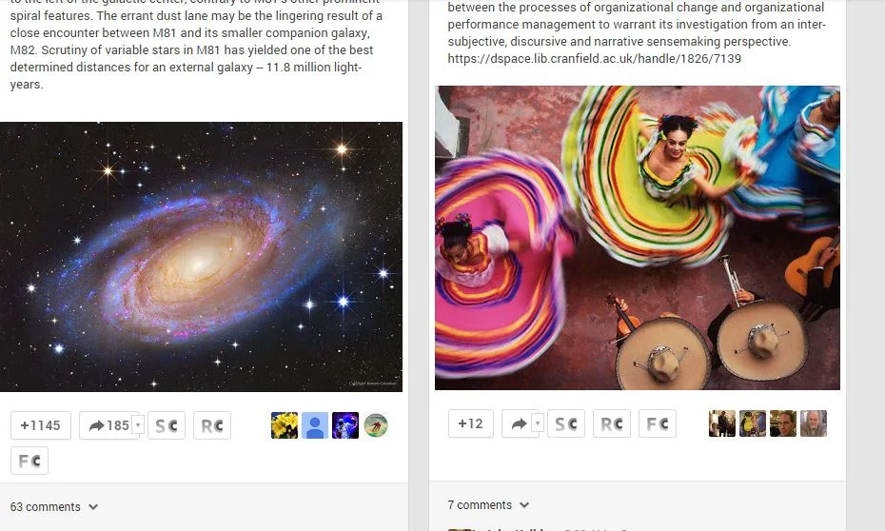Open share dropdown arrow on galaxy post
Viewport: 885px width, 531px height.
(138, 425)
